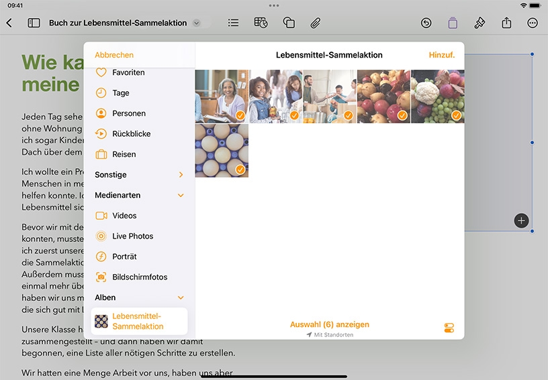
Task: Open the list format icon
Action: point(233,23)
